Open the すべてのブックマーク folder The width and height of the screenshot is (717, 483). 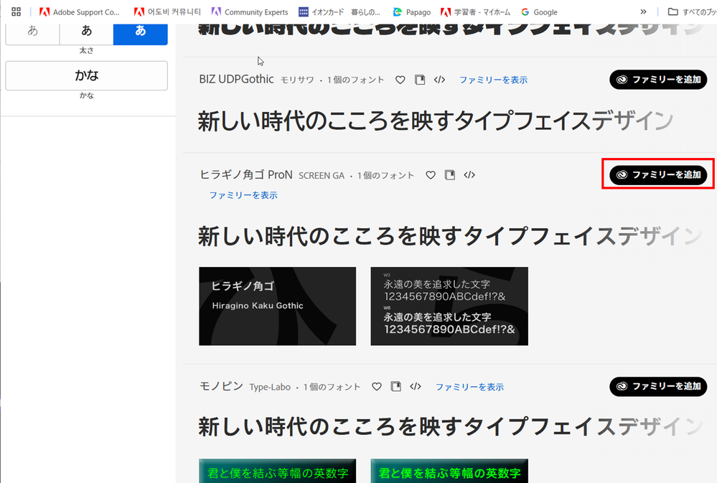pos(692,12)
